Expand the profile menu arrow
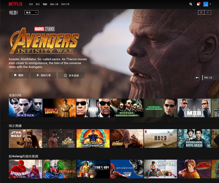This screenshot has height=183, width=219. pos(210,4)
